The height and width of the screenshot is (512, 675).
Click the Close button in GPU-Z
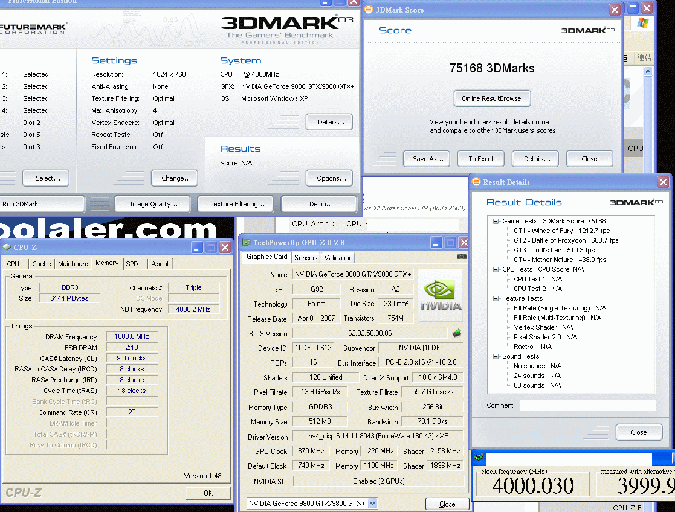[447, 504]
